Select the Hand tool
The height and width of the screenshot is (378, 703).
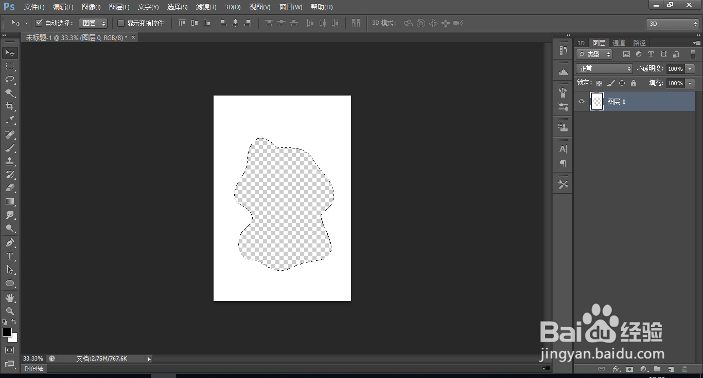coord(10,298)
